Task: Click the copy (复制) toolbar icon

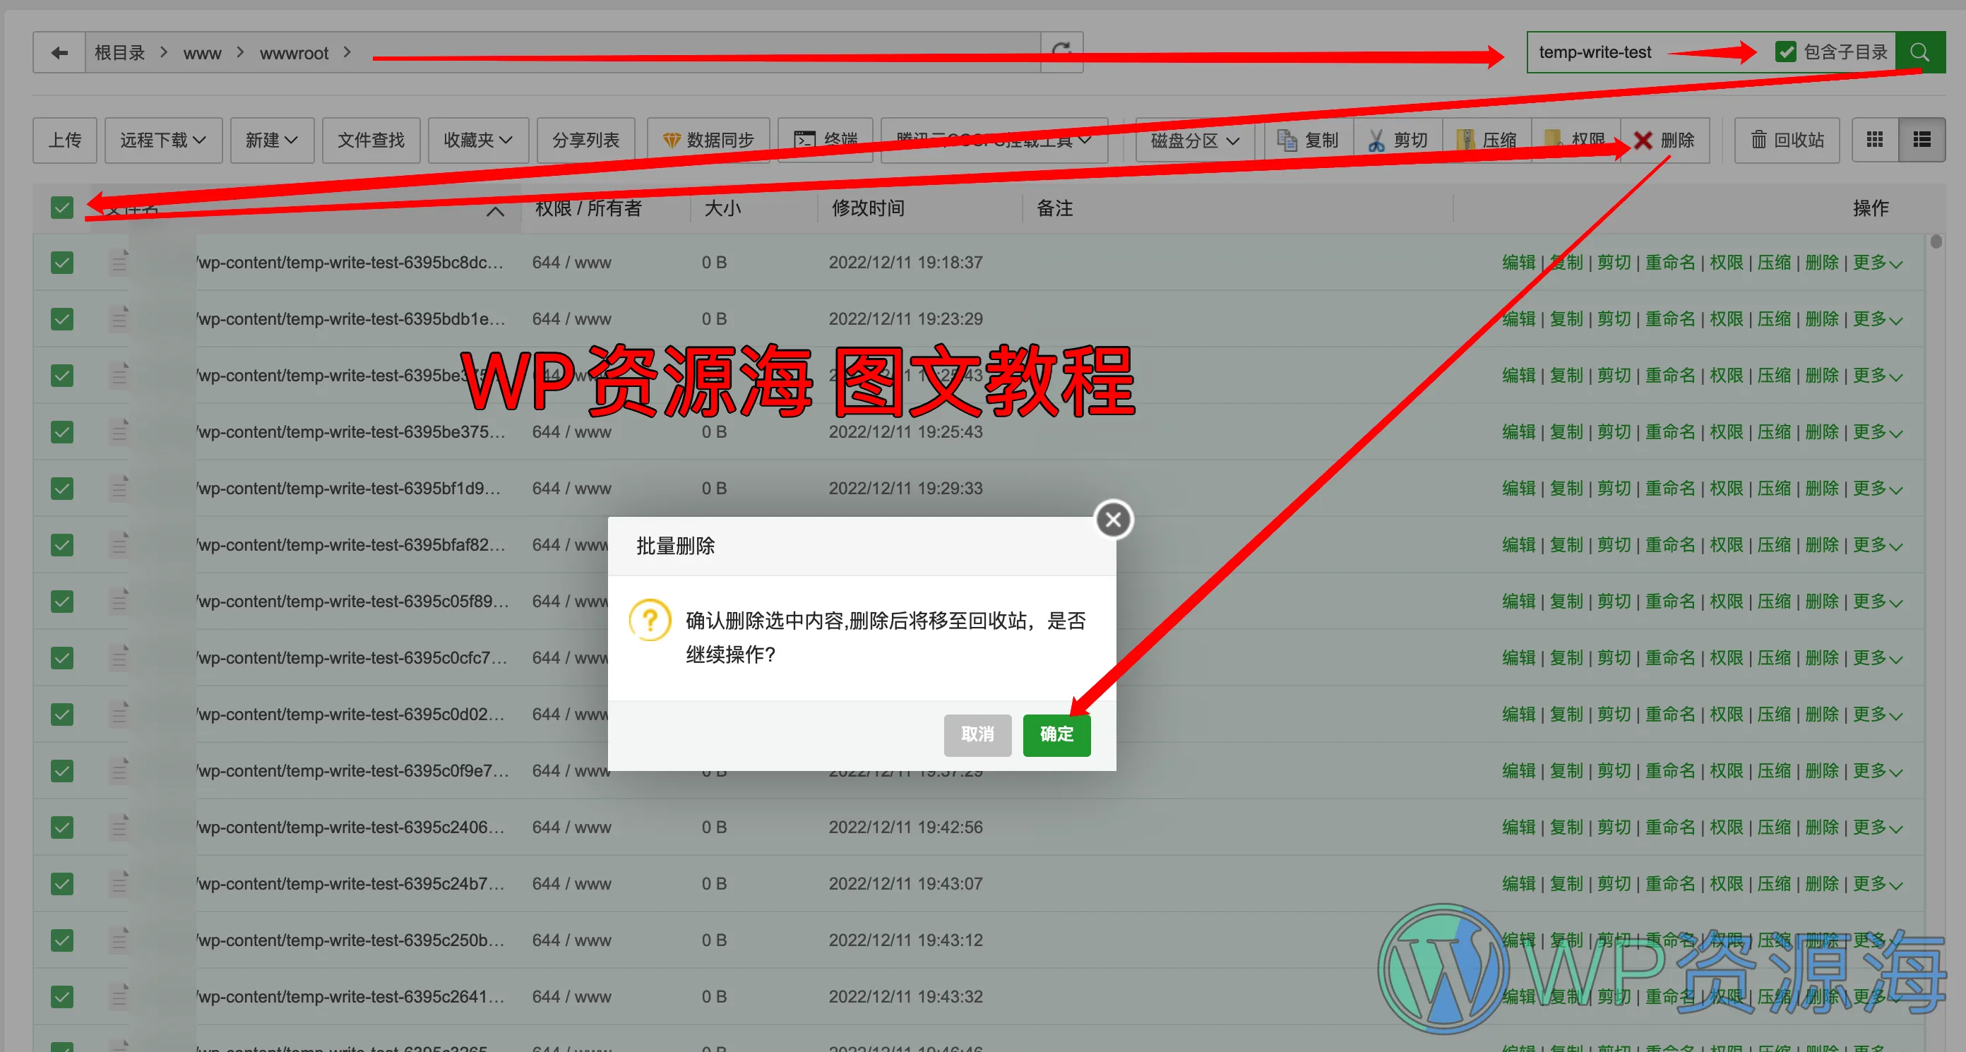Action: coord(1308,141)
